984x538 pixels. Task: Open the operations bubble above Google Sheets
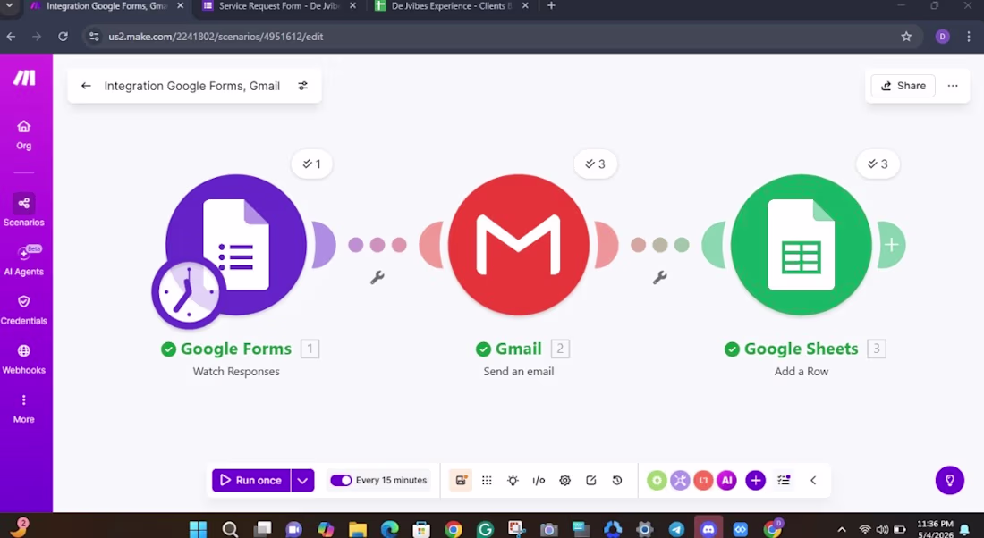(878, 164)
